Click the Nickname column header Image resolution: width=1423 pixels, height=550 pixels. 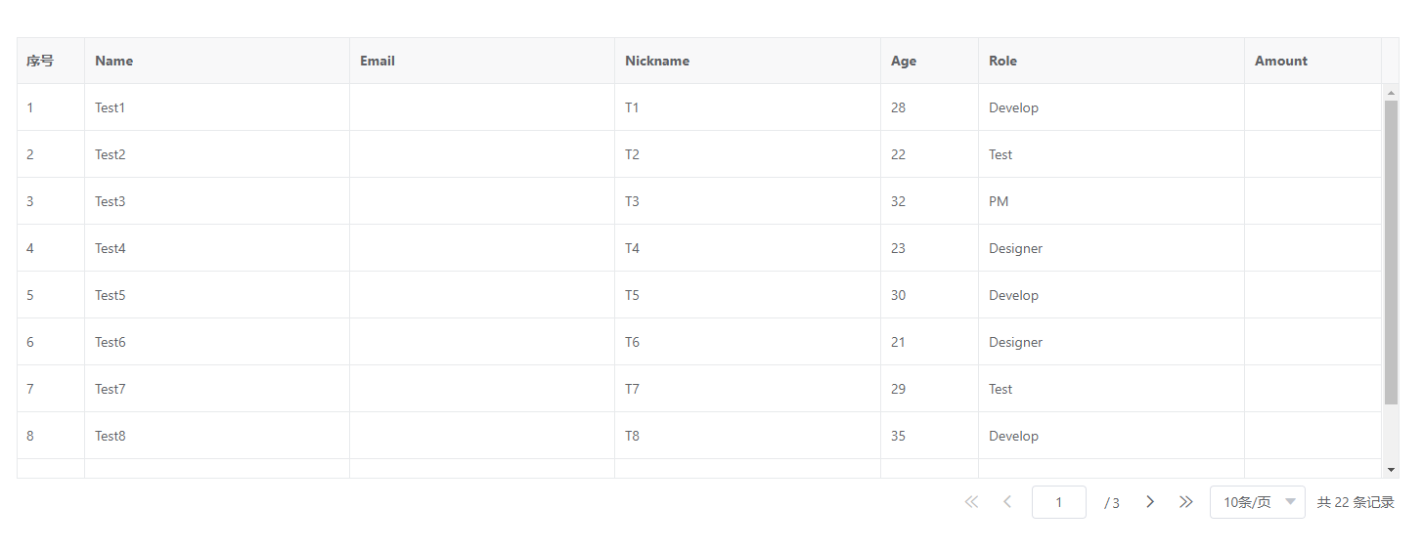(x=657, y=61)
